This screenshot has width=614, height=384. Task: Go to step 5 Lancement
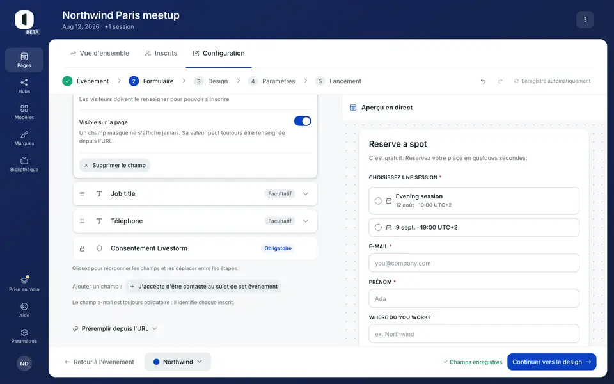[338, 81]
